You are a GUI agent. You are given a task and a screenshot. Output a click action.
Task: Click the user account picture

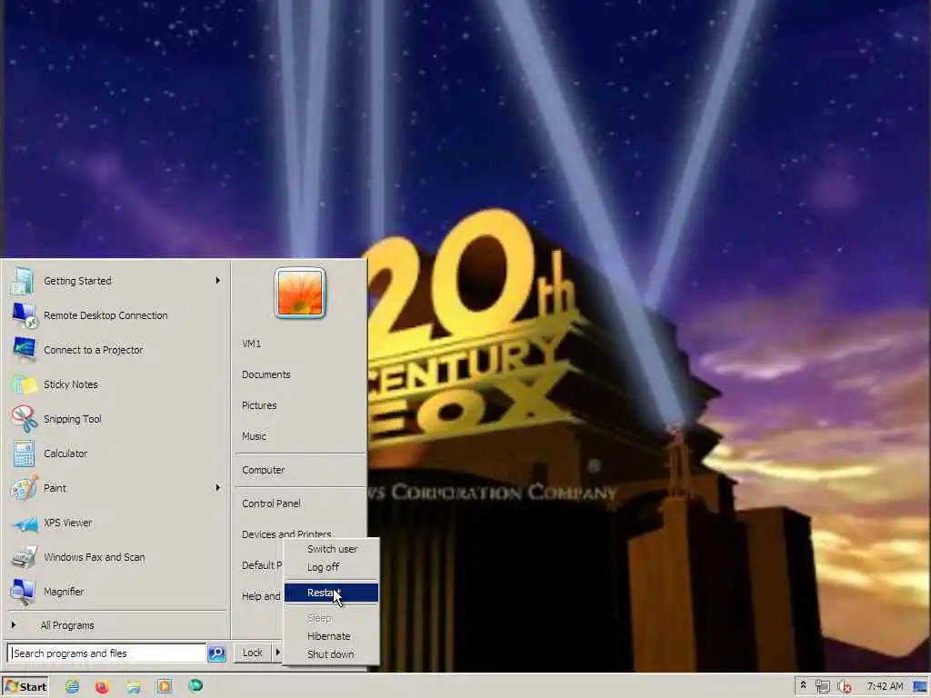(x=300, y=294)
